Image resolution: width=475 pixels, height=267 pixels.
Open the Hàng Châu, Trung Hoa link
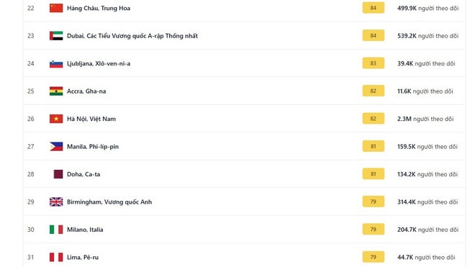pyautogui.click(x=99, y=8)
